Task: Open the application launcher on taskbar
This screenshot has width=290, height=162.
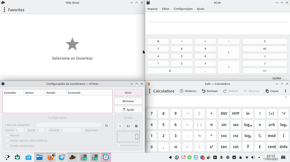Action: click(x=7, y=157)
